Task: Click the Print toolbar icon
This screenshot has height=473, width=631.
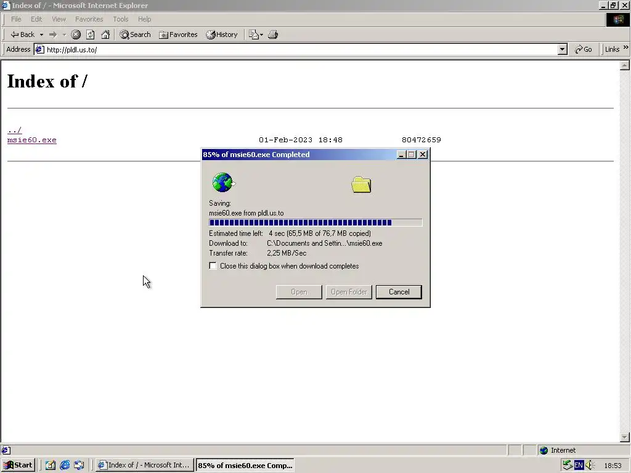Action: tap(273, 34)
